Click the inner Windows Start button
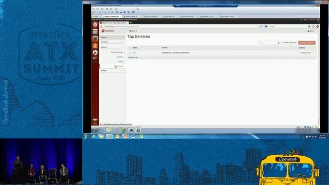Viewport: 329px width, 185px height. click(95, 131)
